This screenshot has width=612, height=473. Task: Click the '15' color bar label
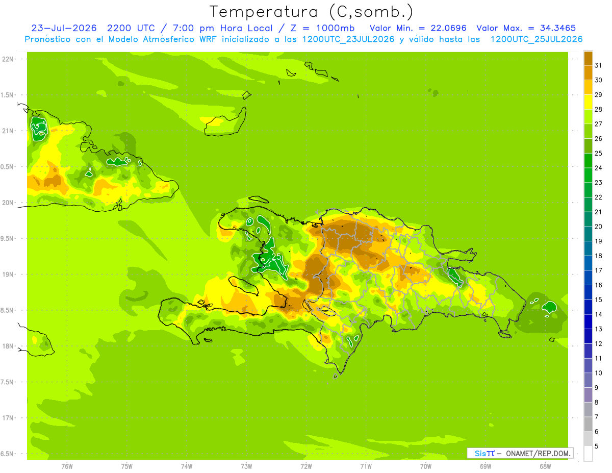(598, 300)
